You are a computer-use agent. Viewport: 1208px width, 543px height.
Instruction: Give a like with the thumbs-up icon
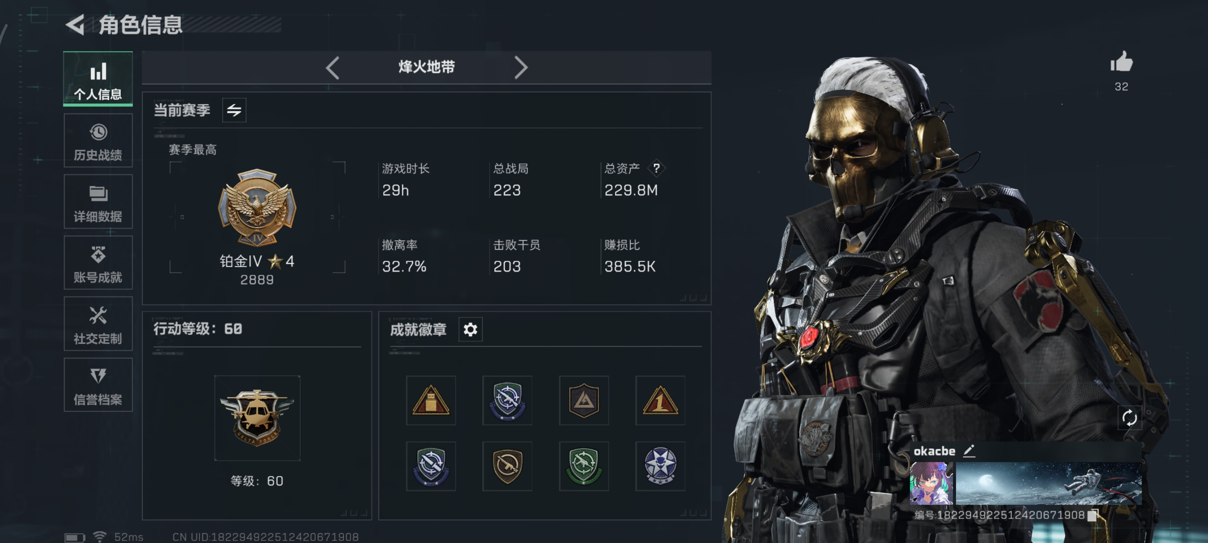(1121, 62)
